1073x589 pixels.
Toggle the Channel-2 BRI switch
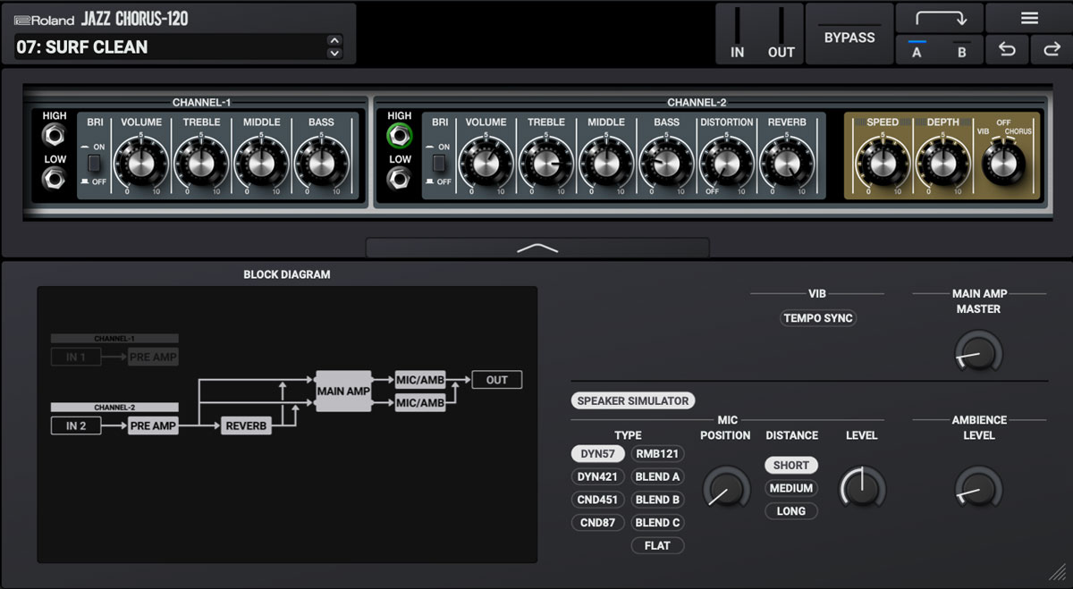tap(439, 164)
